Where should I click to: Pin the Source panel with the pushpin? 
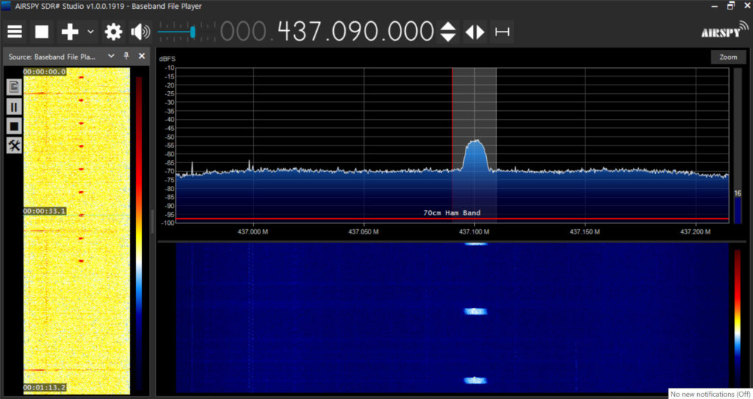(126, 56)
